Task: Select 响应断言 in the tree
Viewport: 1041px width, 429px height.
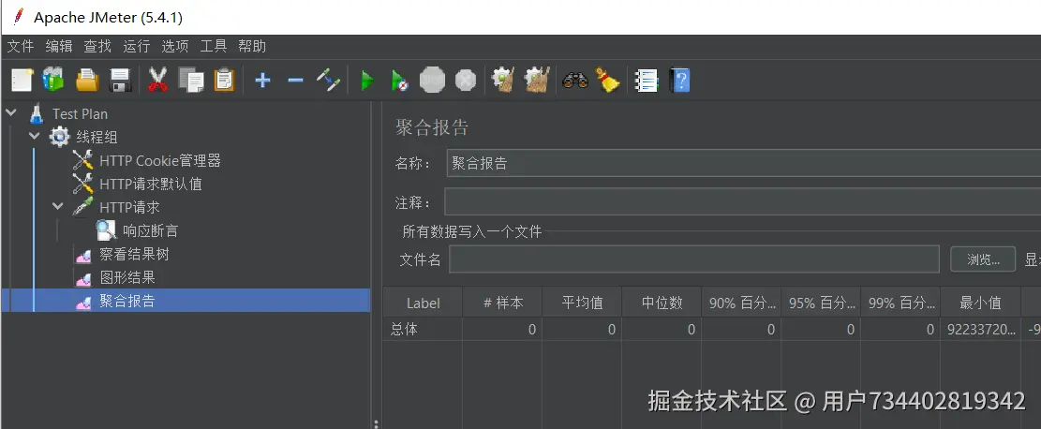Action: coord(151,231)
